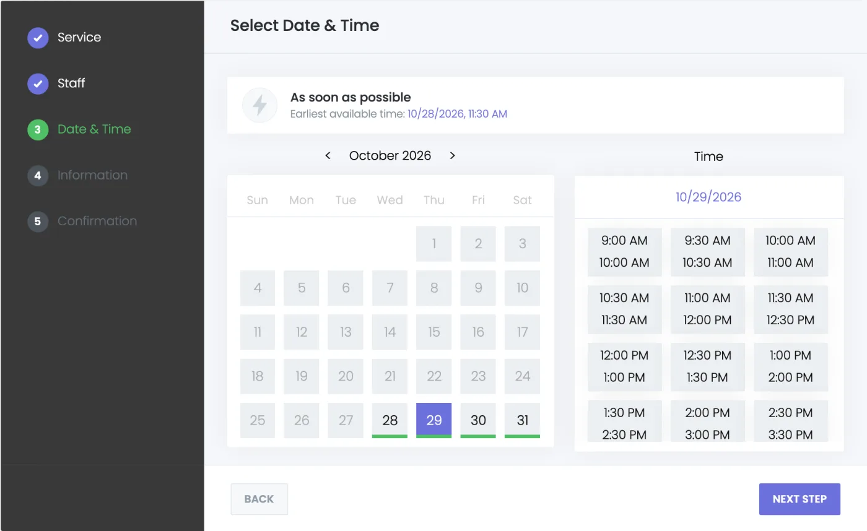The width and height of the screenshot is (867, 531).
Task: Pick the 10:30 AM – 11:30 AM slot
Action: click(624, 309)
